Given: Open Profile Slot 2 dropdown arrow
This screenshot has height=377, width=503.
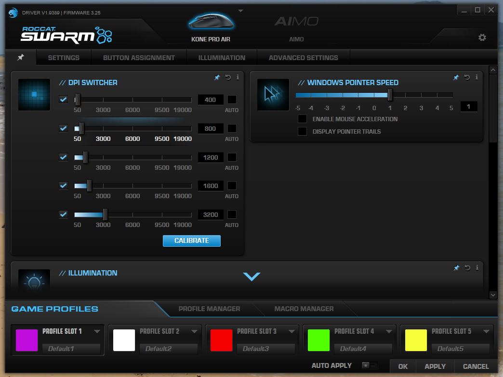Looking at the screenshot, I should [194, 331].
